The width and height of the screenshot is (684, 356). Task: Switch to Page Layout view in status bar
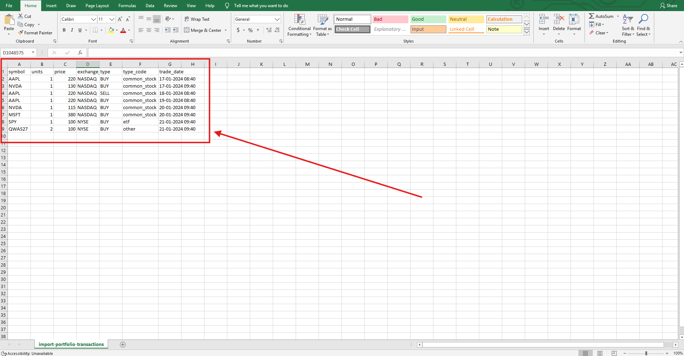(600, 353)
